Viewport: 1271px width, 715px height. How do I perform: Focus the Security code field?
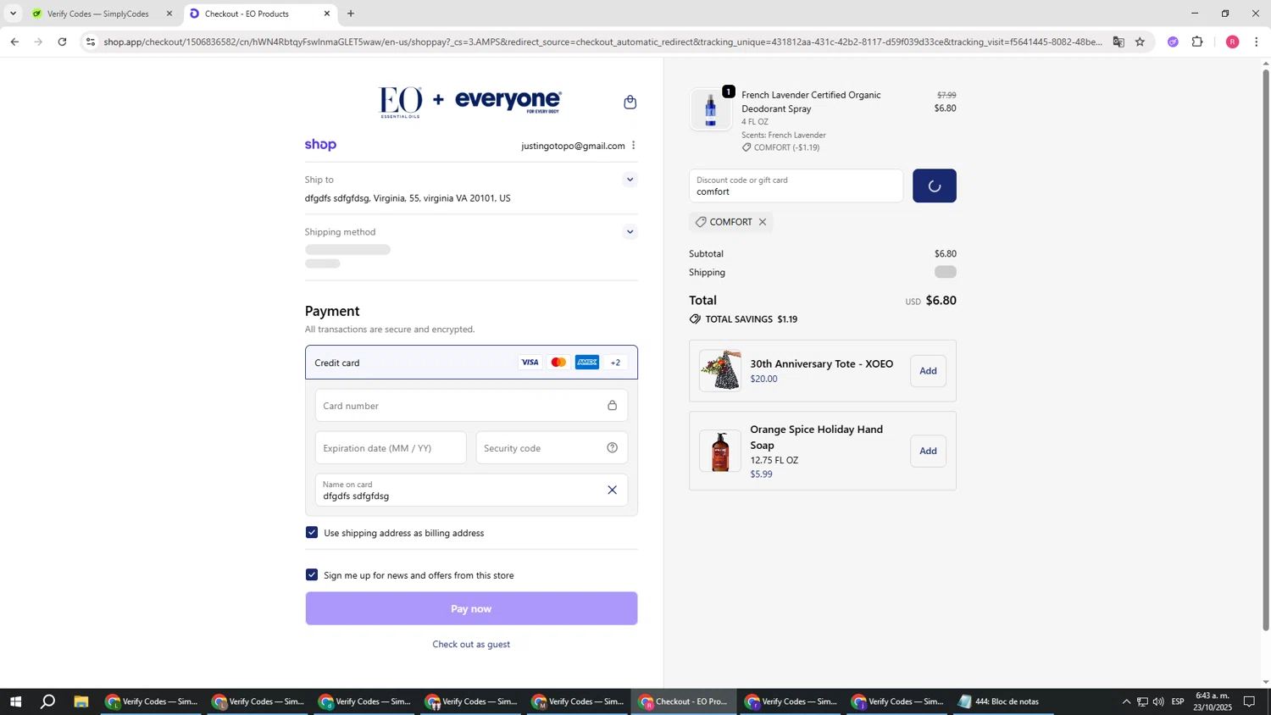tap(552, 448)
